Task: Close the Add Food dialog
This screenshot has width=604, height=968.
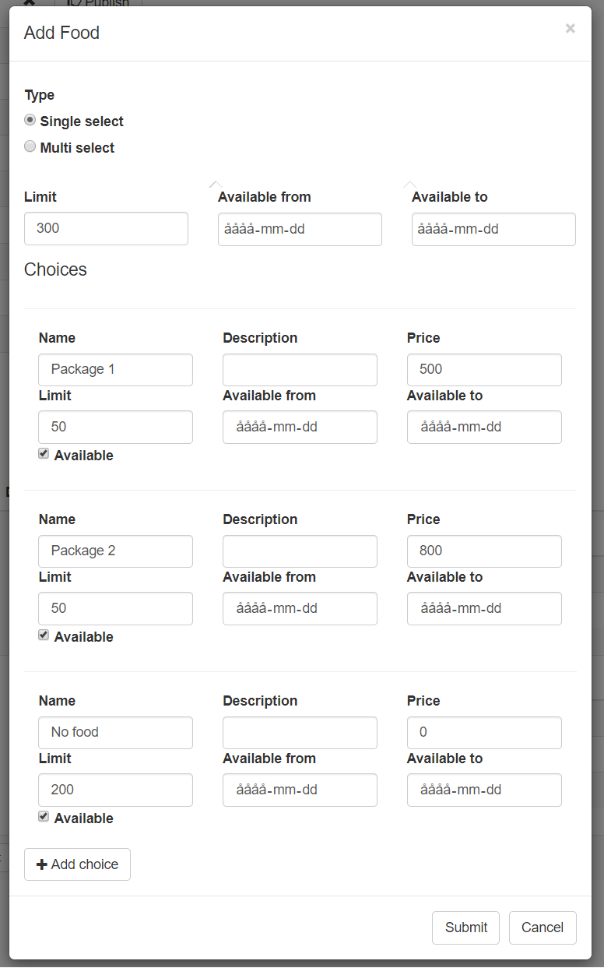Action: (x=570, y=29)
